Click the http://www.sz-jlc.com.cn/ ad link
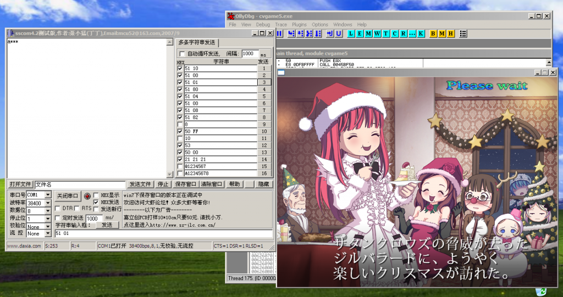Viewport: 563px width, 297px height. (x=183, y=225)
